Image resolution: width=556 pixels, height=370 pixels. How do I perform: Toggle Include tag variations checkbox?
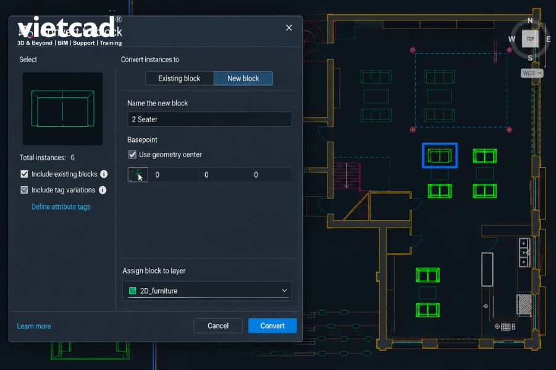tap(24, 190)
